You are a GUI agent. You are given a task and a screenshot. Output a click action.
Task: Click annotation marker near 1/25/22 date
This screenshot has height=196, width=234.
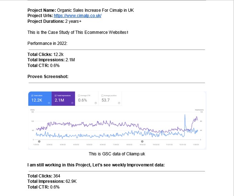[39, 141]
